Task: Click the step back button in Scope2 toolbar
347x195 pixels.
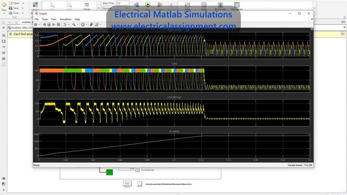Action: [44, 24]
